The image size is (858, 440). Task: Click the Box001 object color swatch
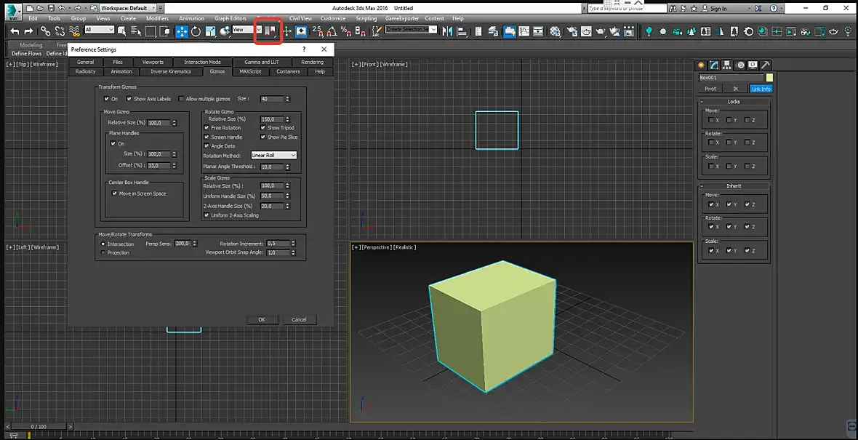click(x=769, y=78)
